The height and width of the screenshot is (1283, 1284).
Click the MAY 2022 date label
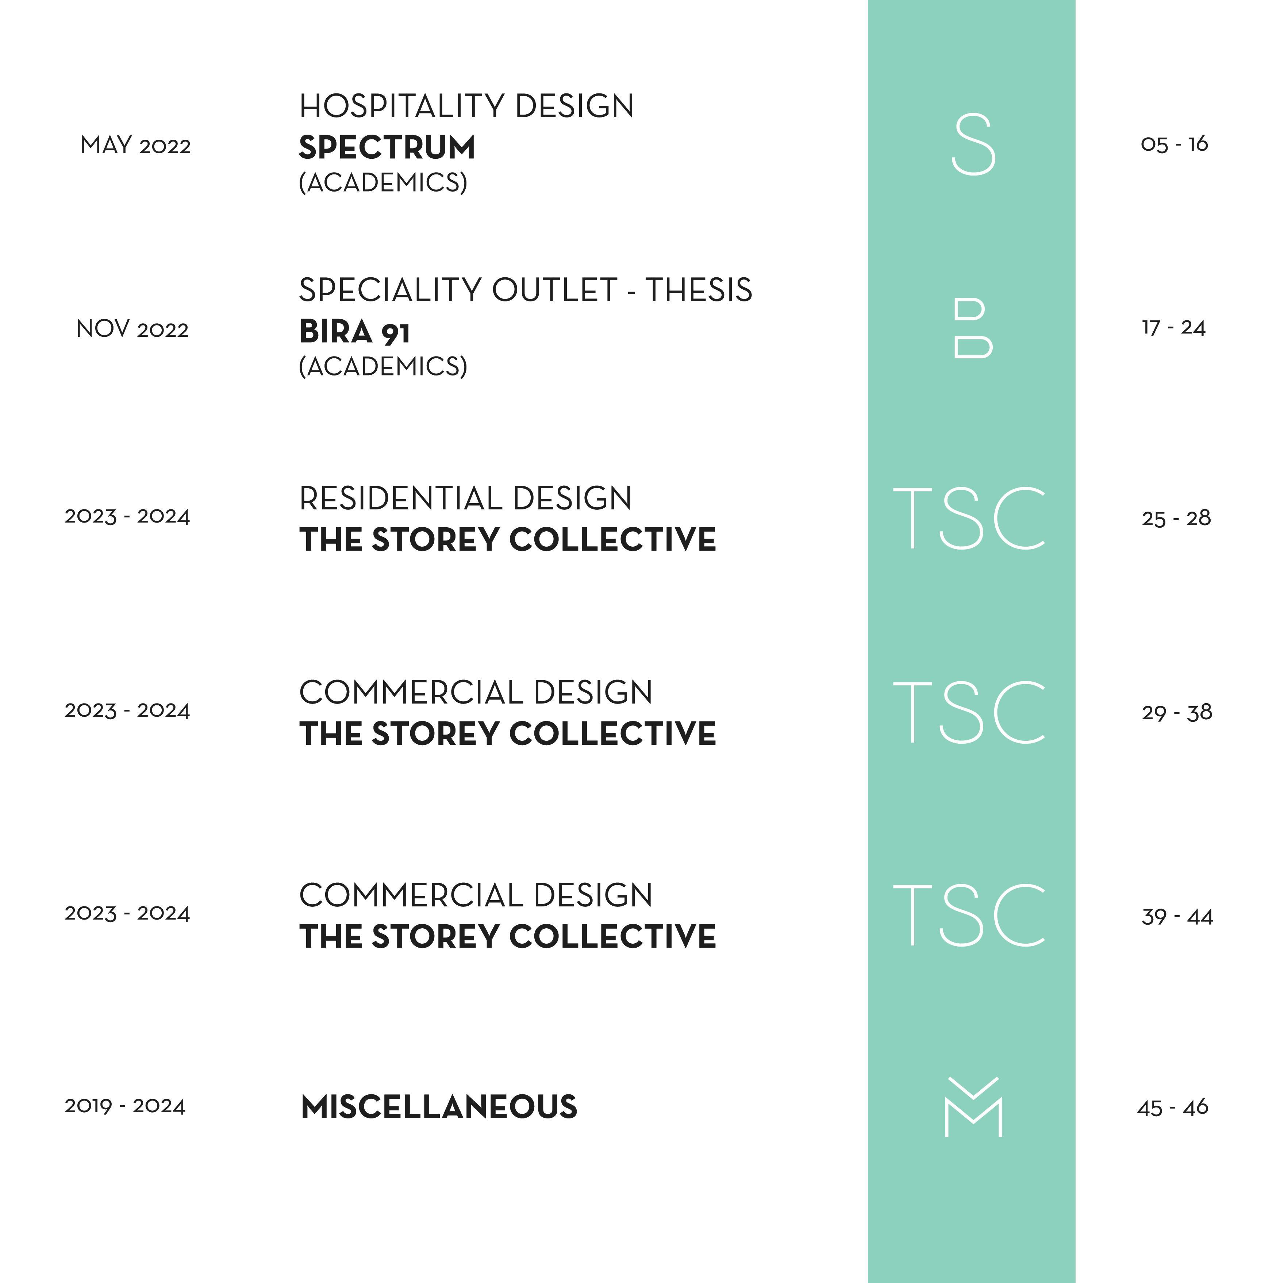point(135,146)
